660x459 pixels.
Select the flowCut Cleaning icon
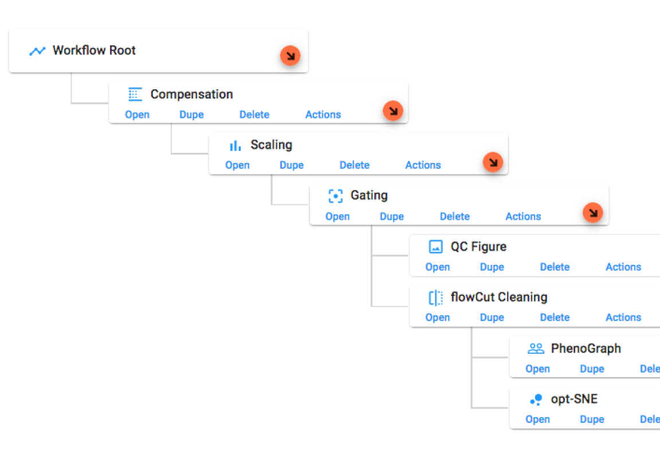tap(435, 297)
